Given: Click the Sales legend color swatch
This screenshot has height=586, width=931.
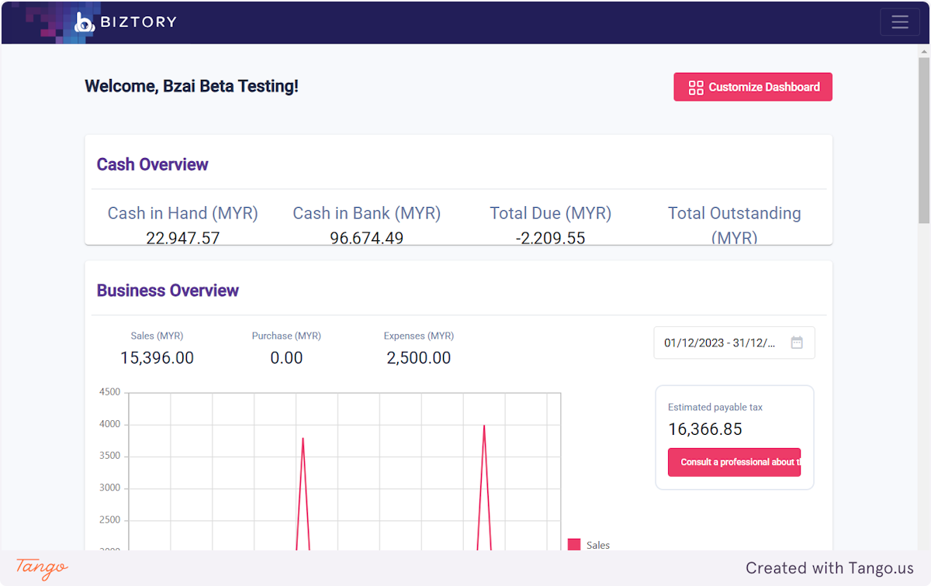Looking at the screenshot, I should click(x=574, y=545).
